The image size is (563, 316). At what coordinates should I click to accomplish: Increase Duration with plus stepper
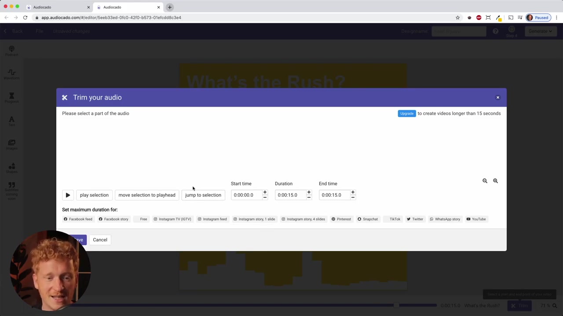[309, 192]
